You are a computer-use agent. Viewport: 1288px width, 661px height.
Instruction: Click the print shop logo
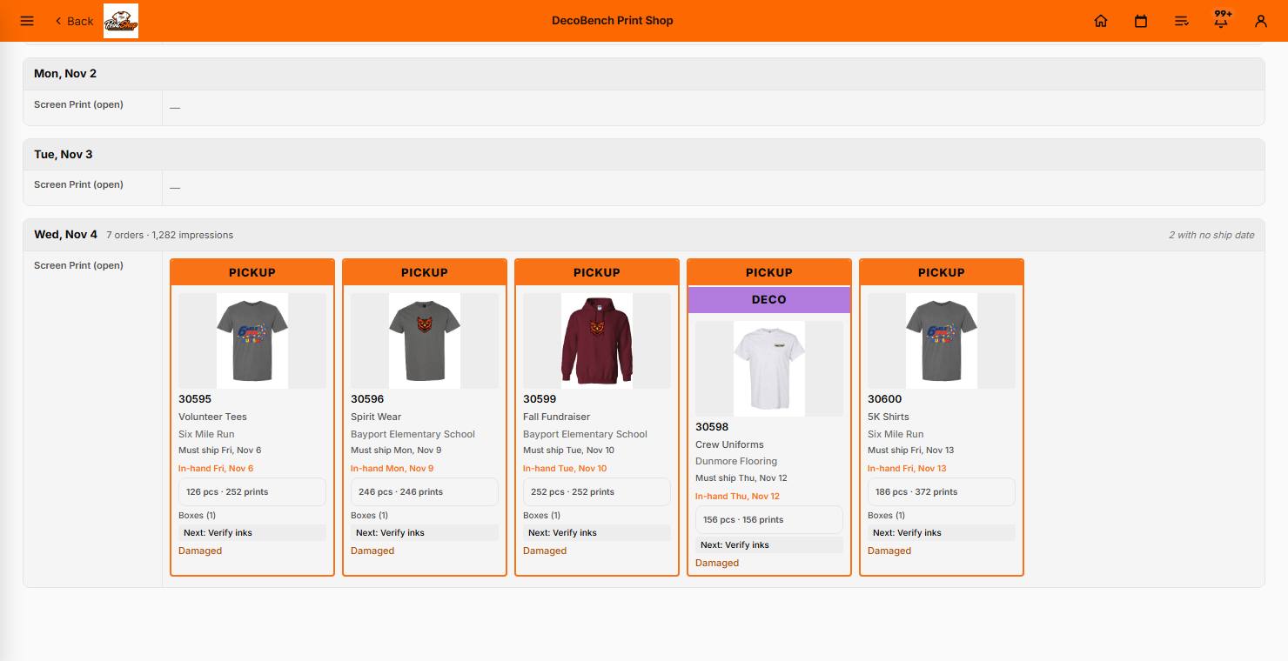pos(121,21)
